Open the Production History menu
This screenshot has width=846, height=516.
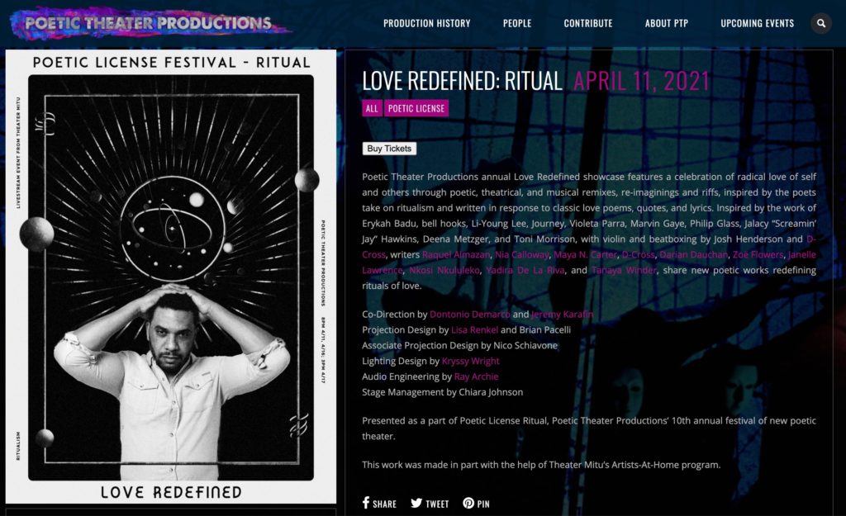pos(427,23)
